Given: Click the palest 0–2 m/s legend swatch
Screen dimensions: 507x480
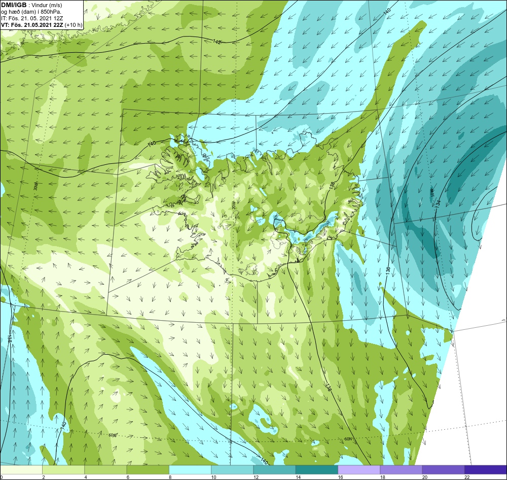Looking at the screenshot, I should pyautogui.click(x=21, y=470).
